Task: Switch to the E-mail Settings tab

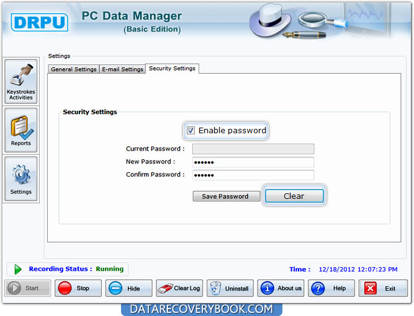Action: (x=122, y=69)
